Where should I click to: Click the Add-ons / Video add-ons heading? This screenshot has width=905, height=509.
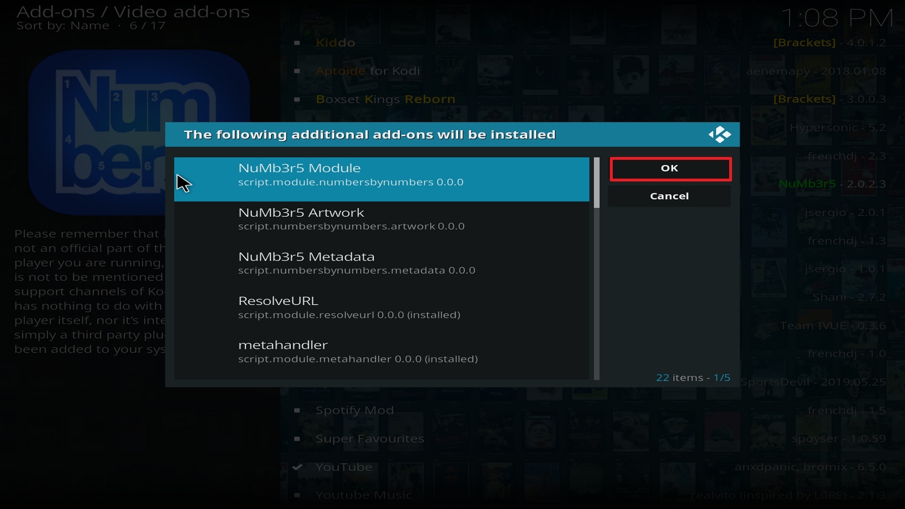[133, 12]
